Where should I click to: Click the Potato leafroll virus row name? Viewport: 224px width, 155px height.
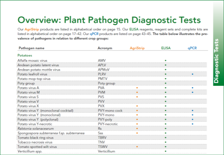coord(32,74)
